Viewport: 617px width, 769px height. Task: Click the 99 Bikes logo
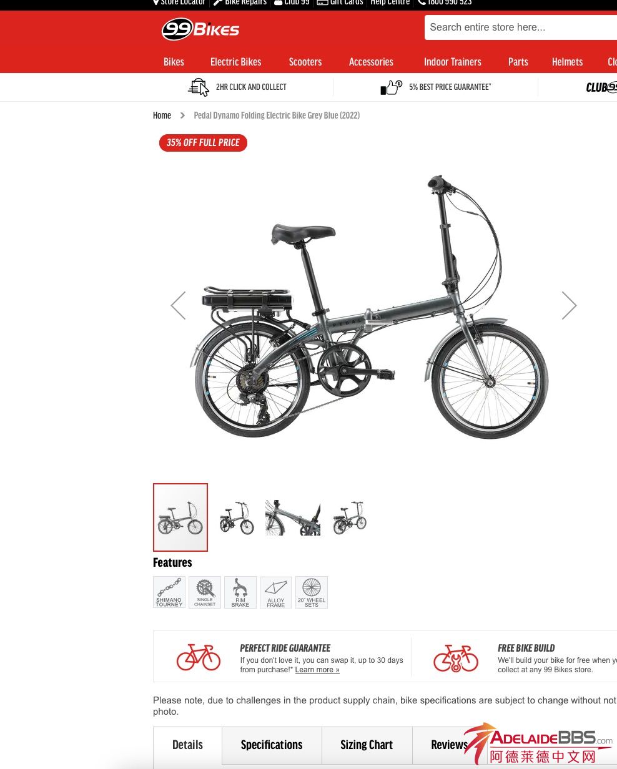pos(200,29)
